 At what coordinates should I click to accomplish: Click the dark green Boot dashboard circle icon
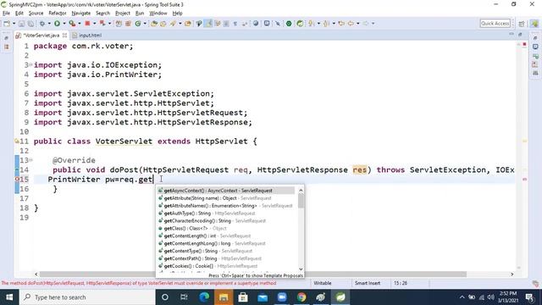[289, 24]
